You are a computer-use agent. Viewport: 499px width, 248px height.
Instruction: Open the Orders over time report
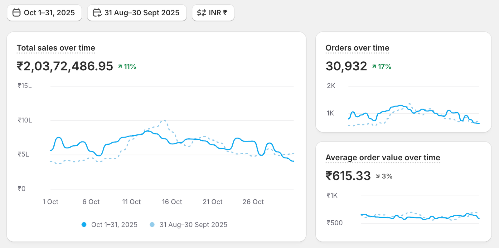(357, 48)
